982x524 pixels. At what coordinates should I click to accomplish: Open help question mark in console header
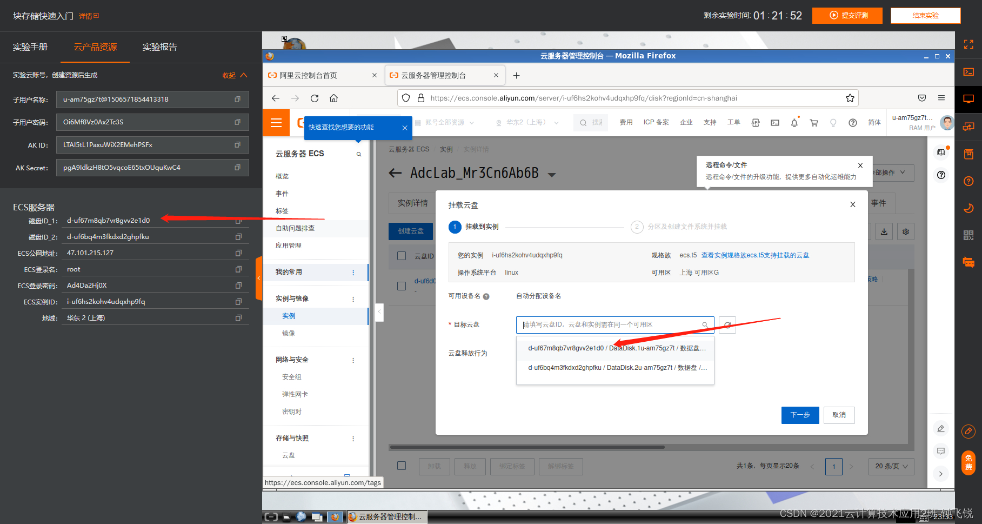click(x=853, y=123)
